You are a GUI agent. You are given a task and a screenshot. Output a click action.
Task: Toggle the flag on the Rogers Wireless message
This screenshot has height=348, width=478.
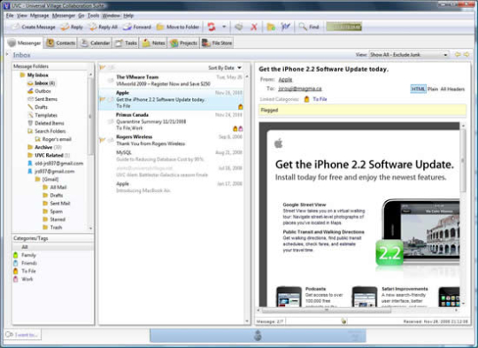pyautogui.click(x=103, y=140)
